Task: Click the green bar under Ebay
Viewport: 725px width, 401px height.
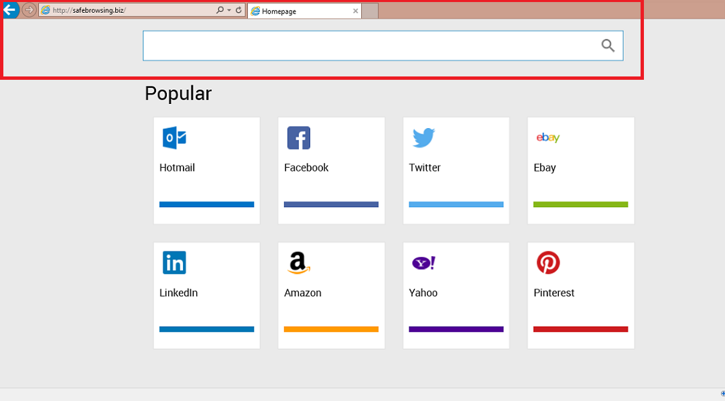Action: coord(580,205)
